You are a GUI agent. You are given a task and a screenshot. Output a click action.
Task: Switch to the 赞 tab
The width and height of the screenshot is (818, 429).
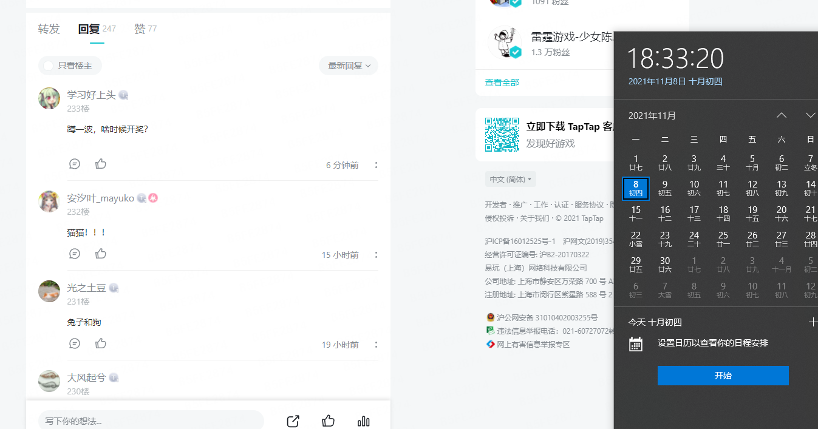140,29
